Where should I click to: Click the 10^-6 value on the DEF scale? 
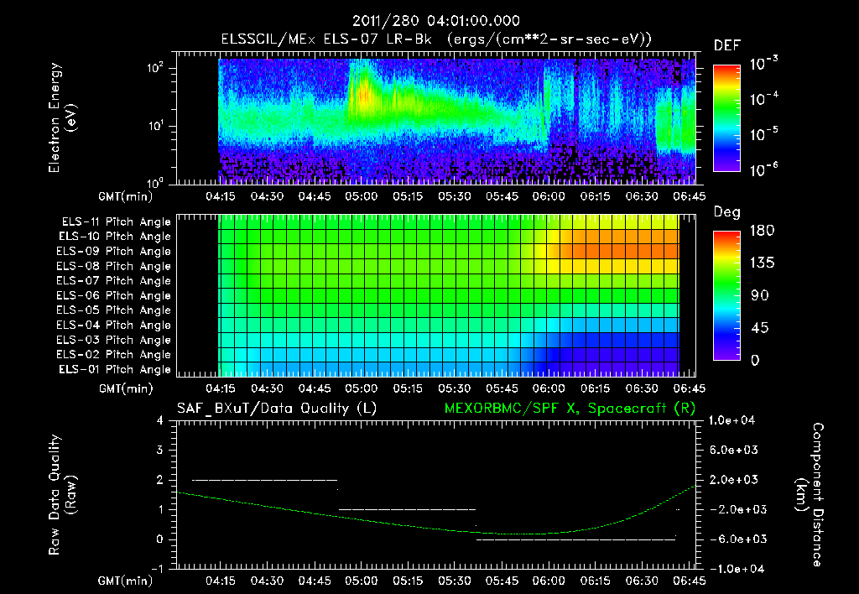763,170
